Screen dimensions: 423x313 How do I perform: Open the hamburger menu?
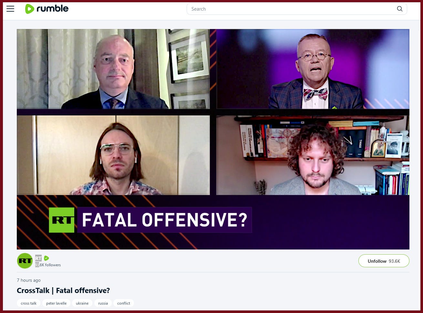tap(10, 9)
